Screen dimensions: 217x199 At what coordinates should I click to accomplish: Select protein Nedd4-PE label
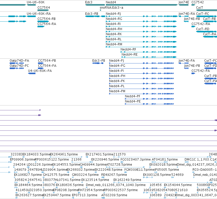click(133, 101)
